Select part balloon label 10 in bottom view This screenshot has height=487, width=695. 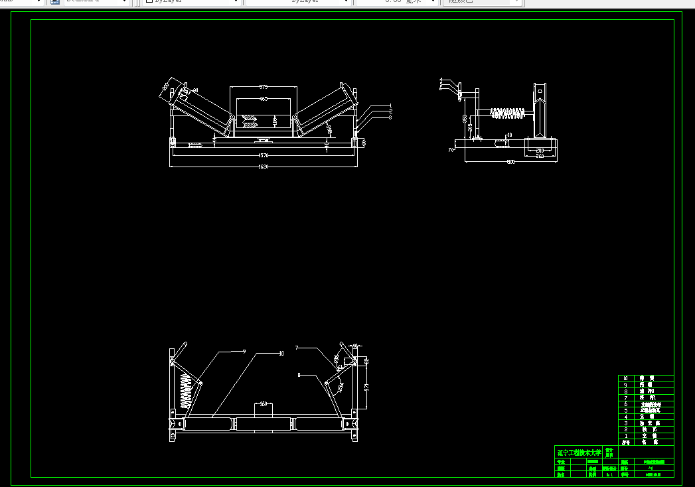point(281,354)
